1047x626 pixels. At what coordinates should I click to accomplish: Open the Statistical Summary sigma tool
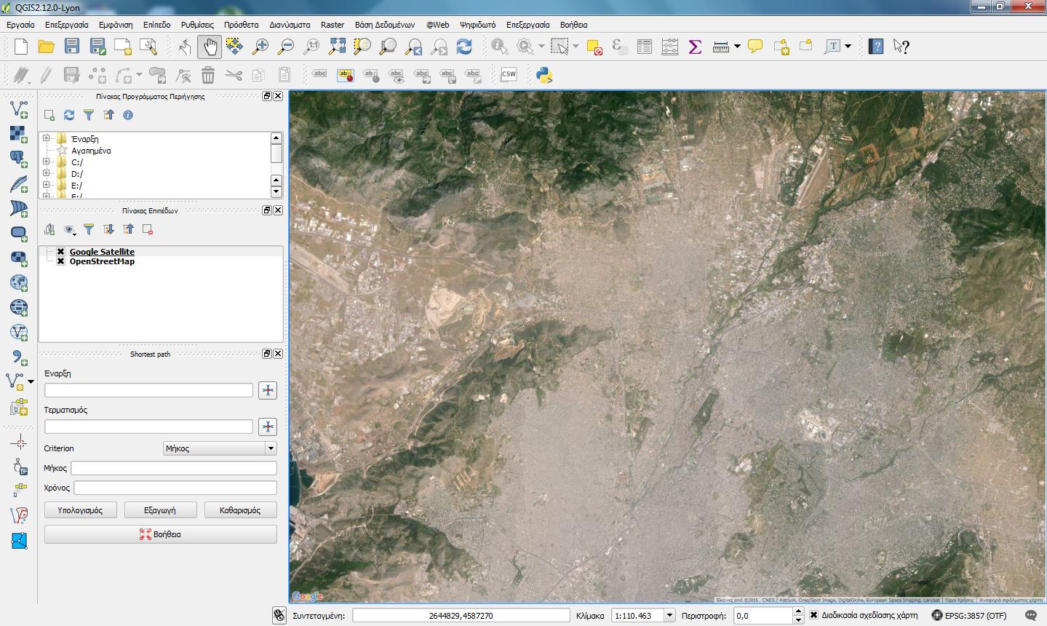point(695,47)
